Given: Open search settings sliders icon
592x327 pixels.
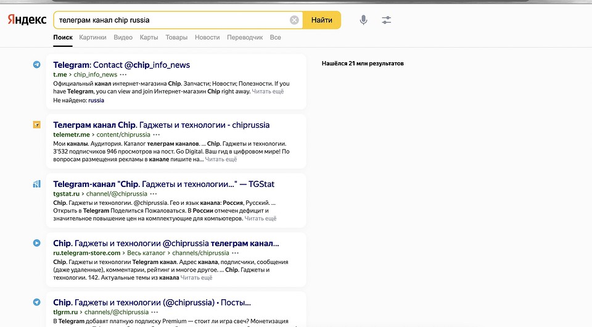Looking at the screenshot, I should 386,20.
